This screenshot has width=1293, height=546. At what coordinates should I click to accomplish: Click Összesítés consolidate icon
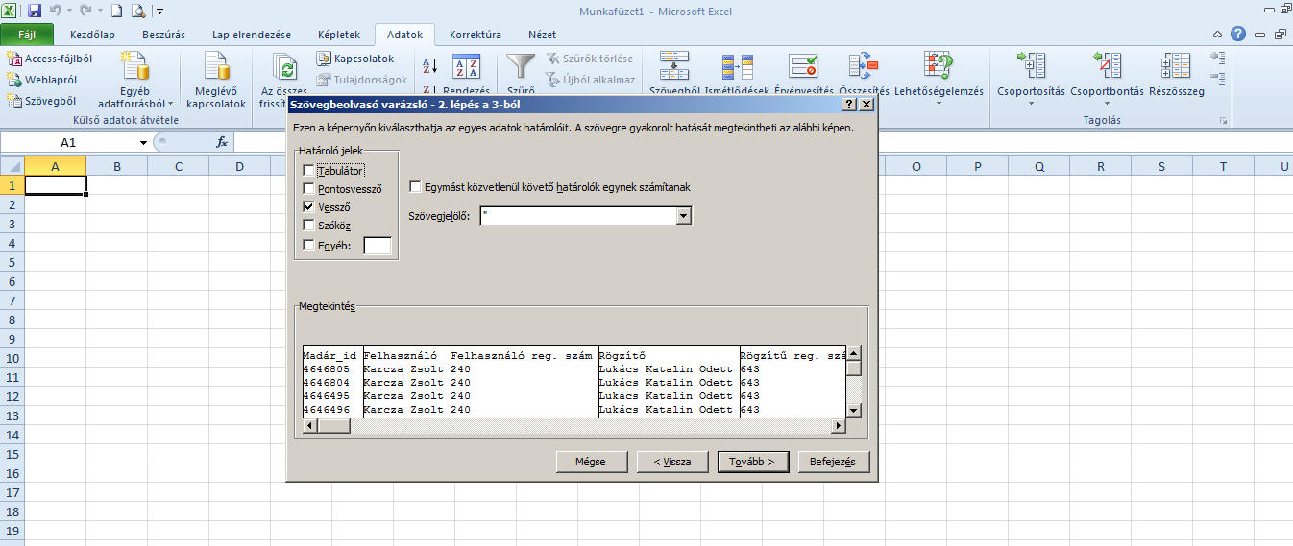pyautogui.click(x=864, y=67)
